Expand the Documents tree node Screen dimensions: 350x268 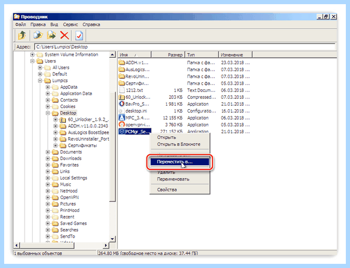48,152
